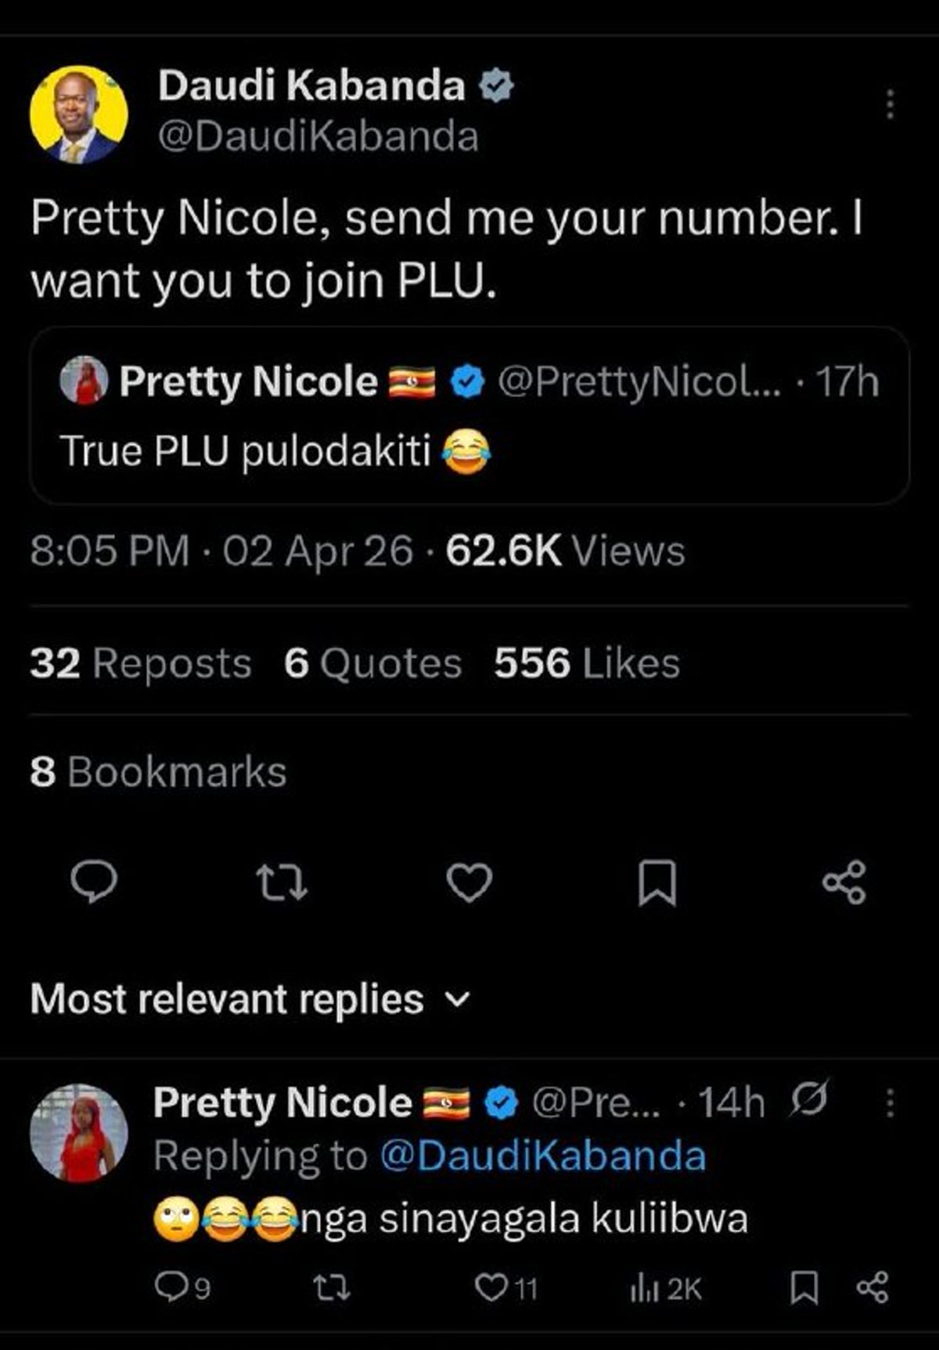Repost Pretty Nicole's reply
This screenshot has width=939, height=1350.
pos(332,1288)
